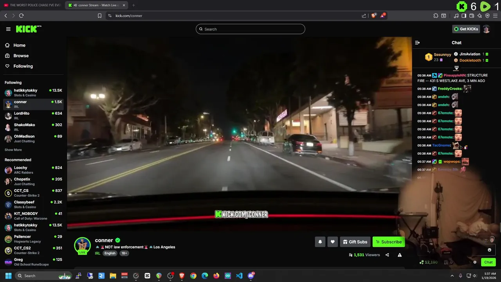Go back in browser history
Image resolution: width=501 pixels, height=282 pixels.
[x=5, y=16]
